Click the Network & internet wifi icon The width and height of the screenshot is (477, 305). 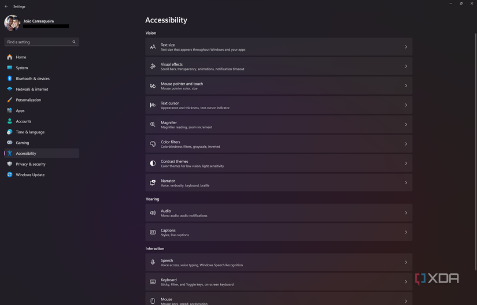point(10,89)
